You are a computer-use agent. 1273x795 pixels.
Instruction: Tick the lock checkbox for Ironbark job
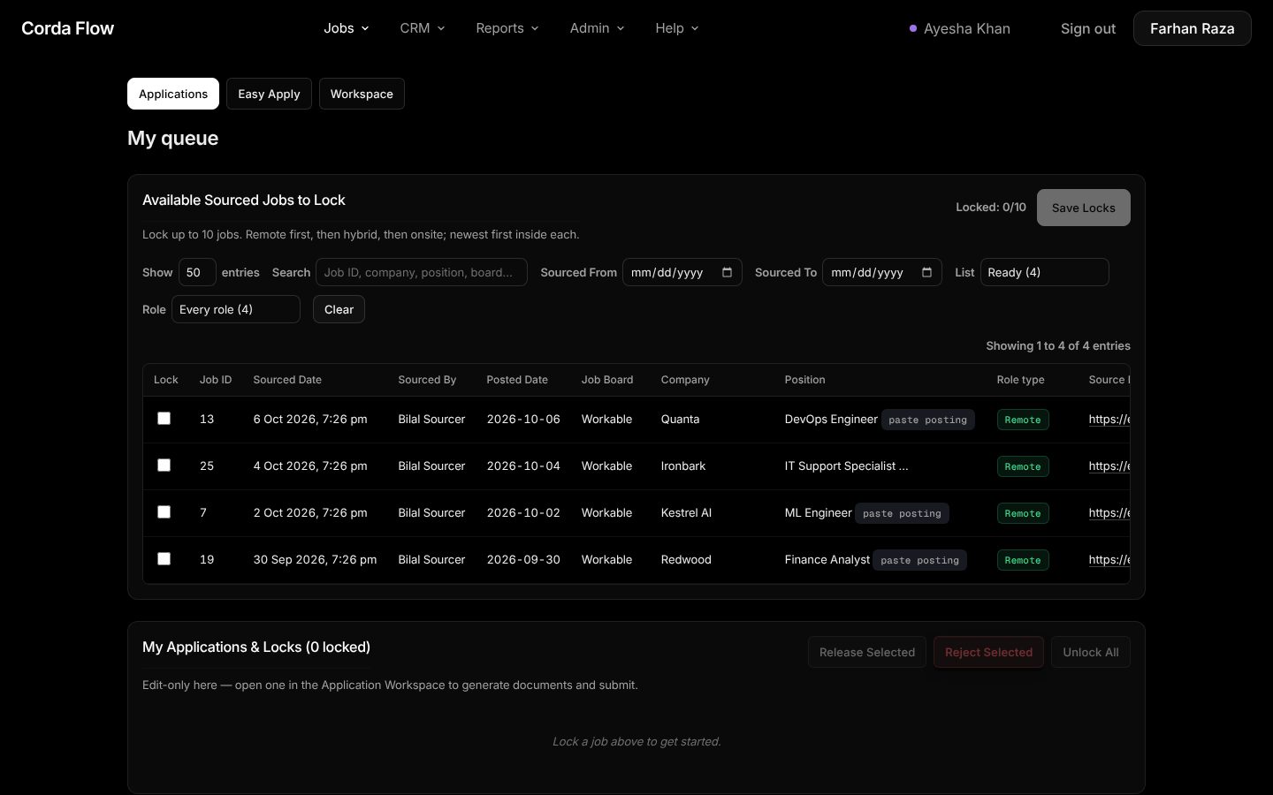point(164,466)
